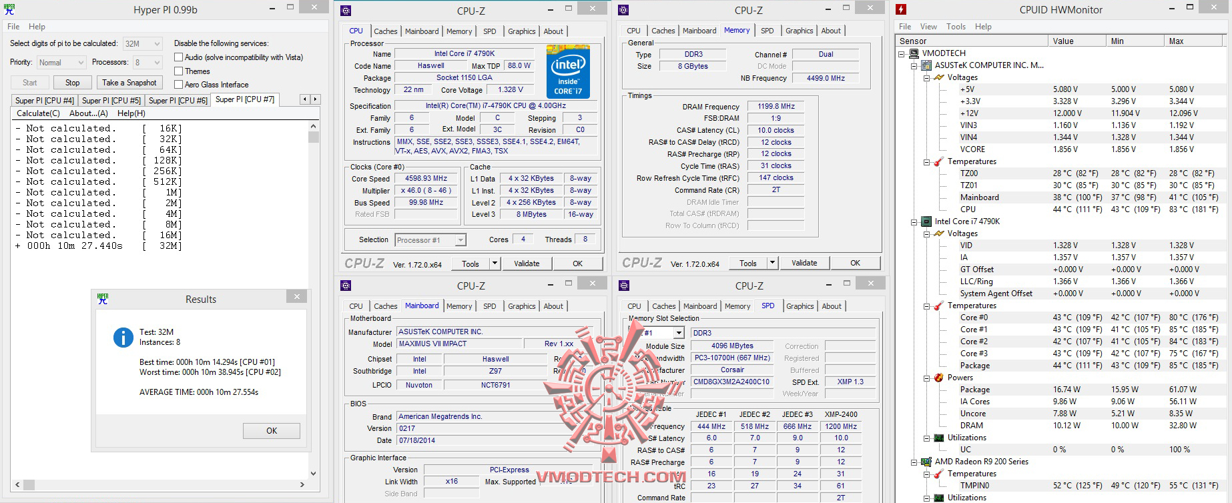Open the Help menu in Hyper PI
Screen dimensions: 1232x503
(x=37, y=27)
